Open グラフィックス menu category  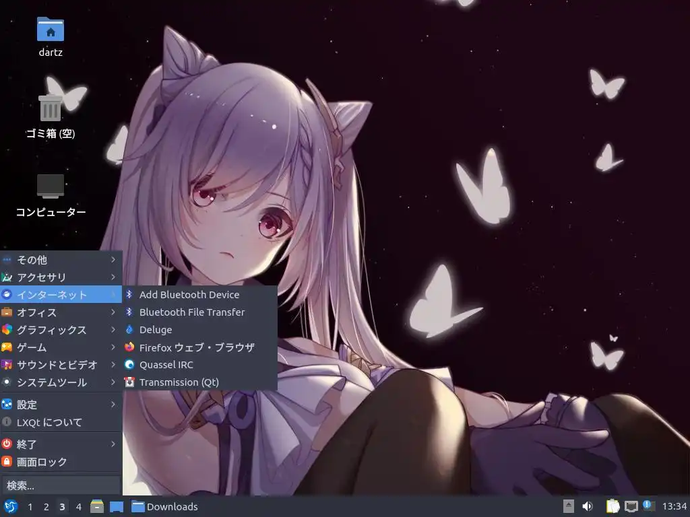[61, 330]
